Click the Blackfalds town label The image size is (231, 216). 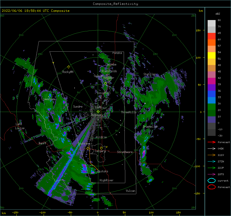109,71
